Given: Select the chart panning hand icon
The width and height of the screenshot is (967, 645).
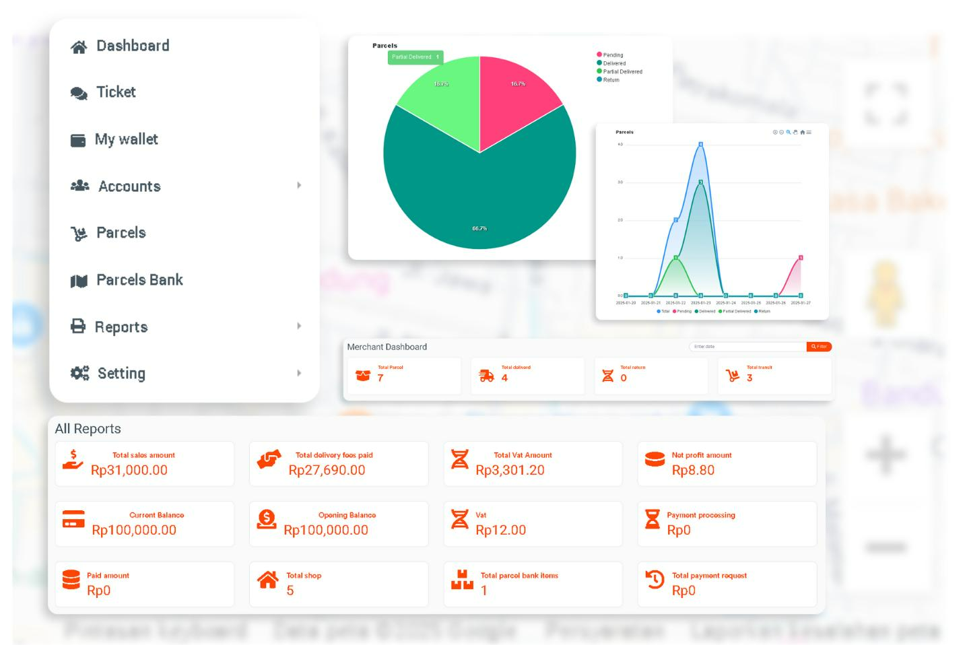Looking at the screenshot, I should pos(795,133).
